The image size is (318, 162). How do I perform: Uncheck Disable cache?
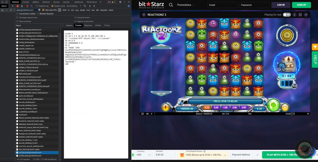pos(52,6)
